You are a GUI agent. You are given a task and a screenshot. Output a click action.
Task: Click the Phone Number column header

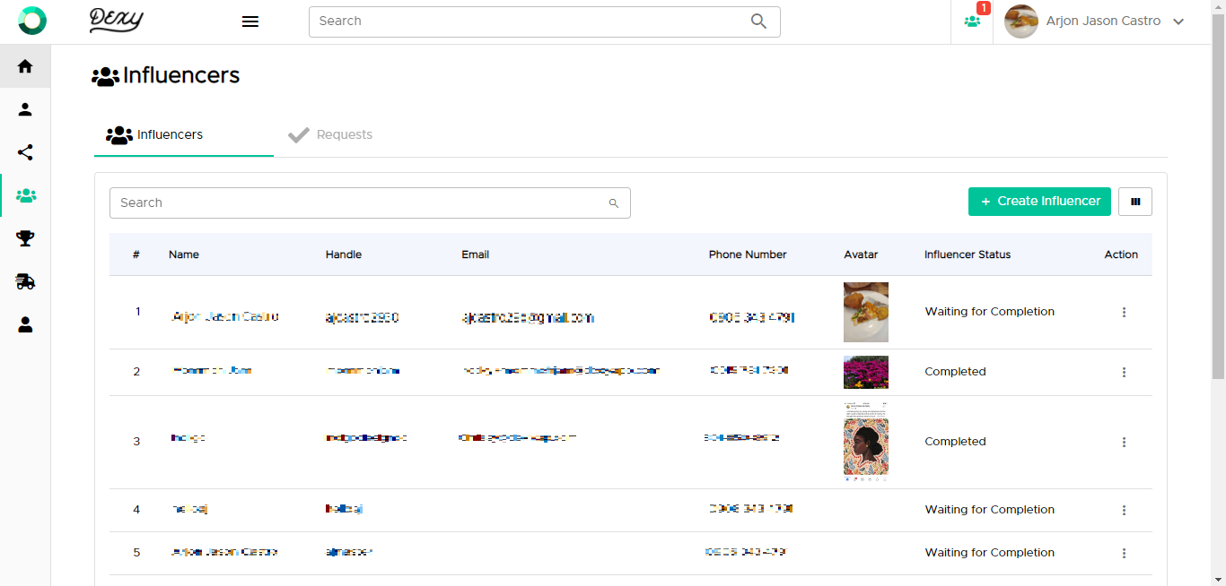(748, 254)
